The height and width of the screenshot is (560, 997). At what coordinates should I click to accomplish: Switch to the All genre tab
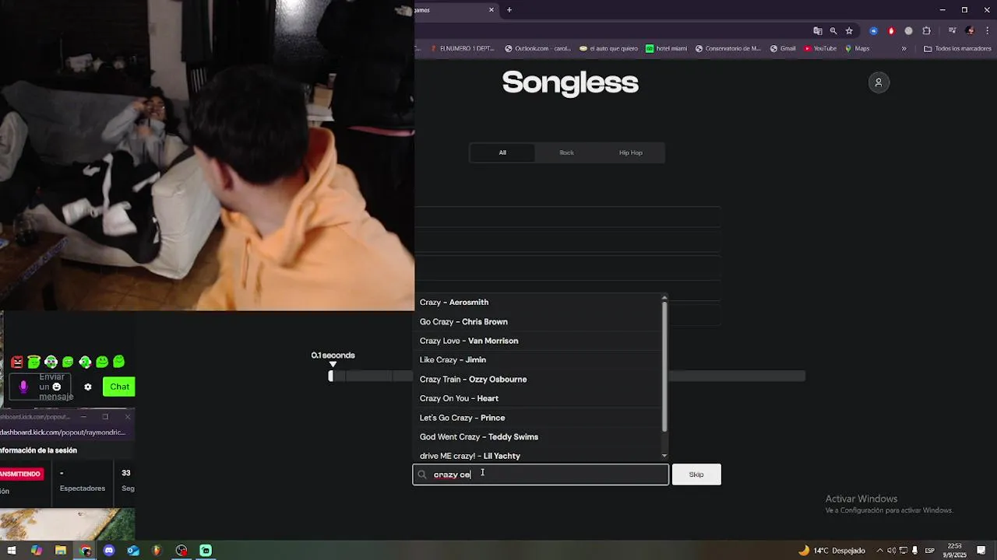point(502,152)
